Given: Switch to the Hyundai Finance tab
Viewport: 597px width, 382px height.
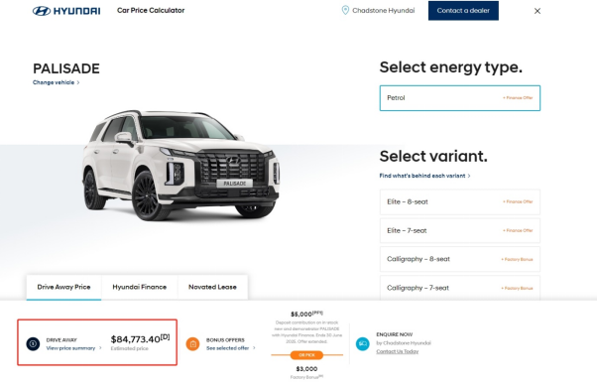Looking at the screenshot, I should 140,287.
